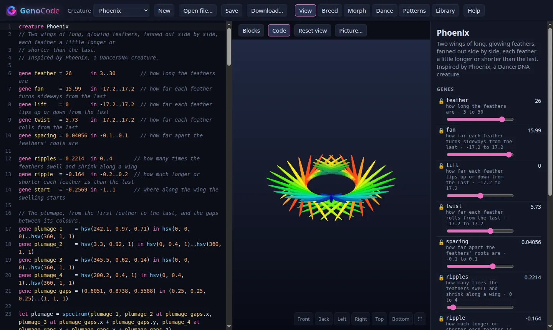Click code line 'creature Phoenix'
Viewport: 553px width, 330px height.
pyautogui.click(x=44, y=26)
